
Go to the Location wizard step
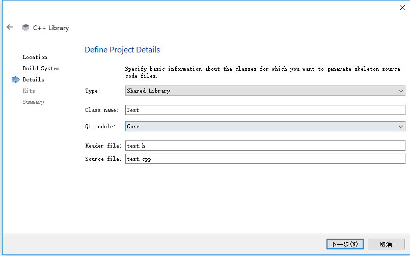click(x=35, y=57)
